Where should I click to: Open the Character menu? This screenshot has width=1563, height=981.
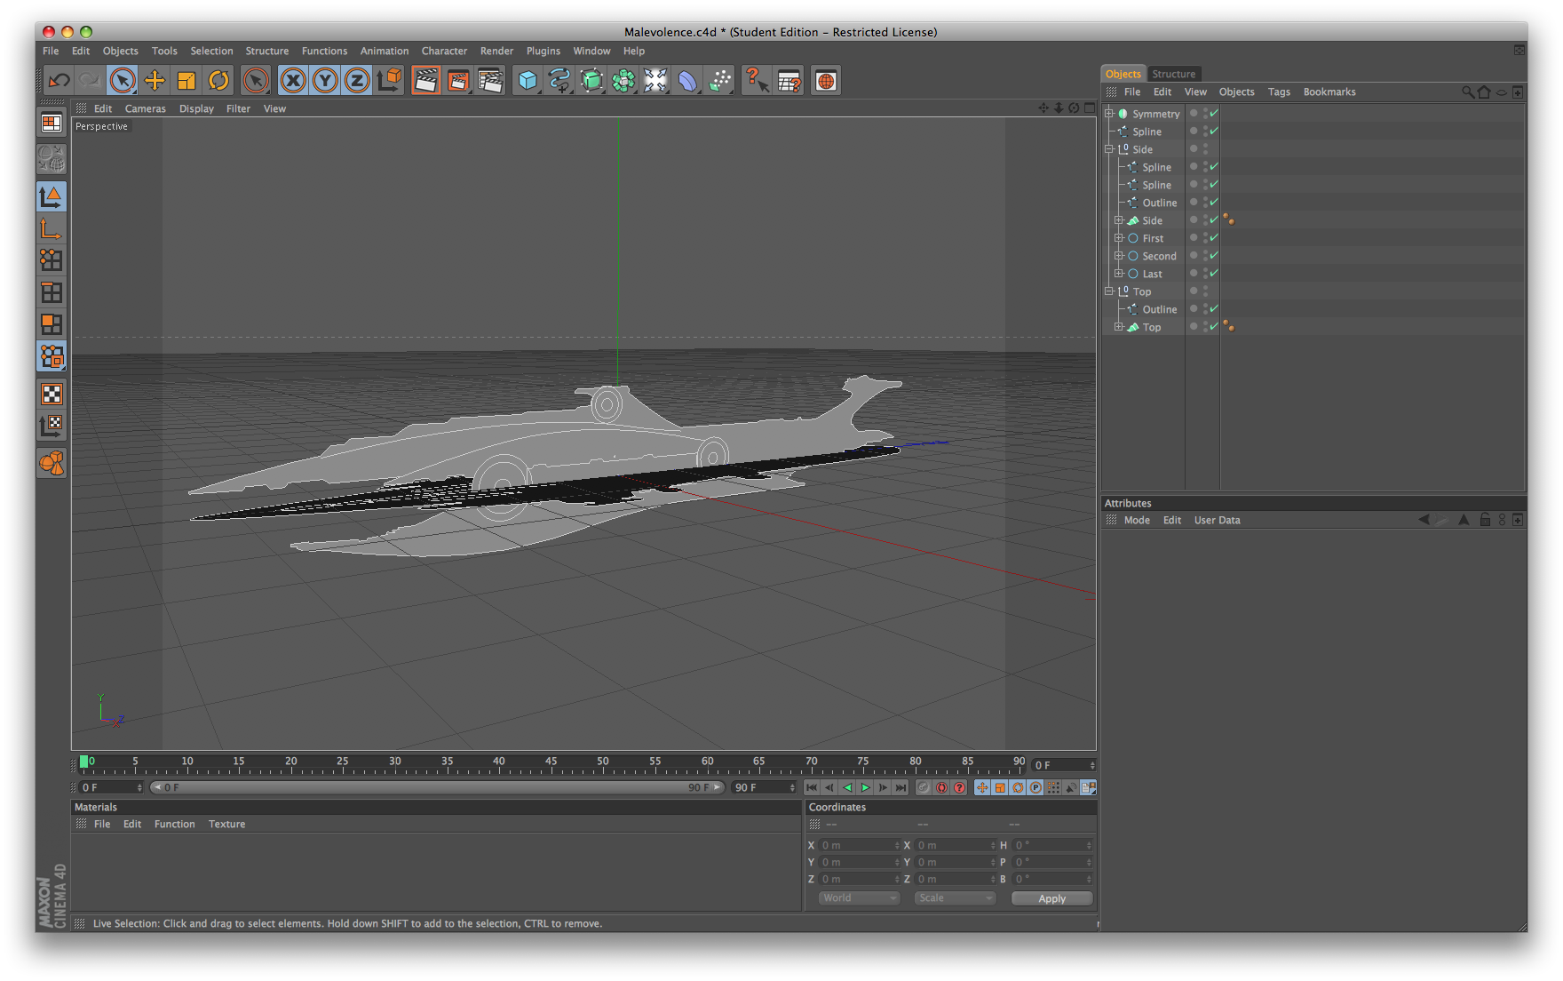444,52
